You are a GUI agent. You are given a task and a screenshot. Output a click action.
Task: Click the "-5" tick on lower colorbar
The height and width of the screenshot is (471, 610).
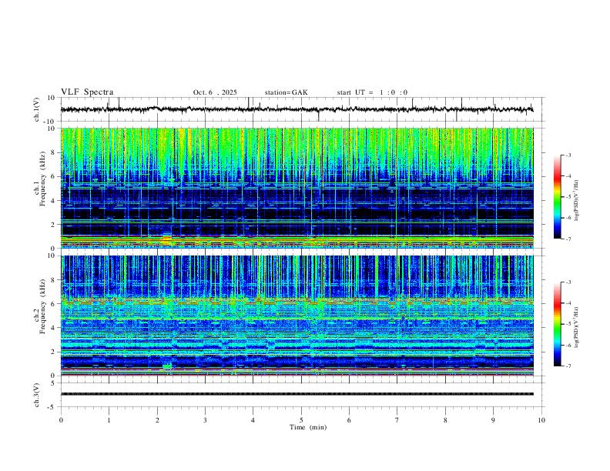(x=568, y=324)
